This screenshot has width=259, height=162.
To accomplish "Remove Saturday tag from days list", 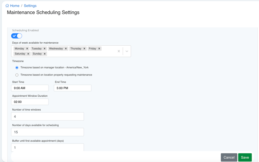I will (x=28, y=54).
